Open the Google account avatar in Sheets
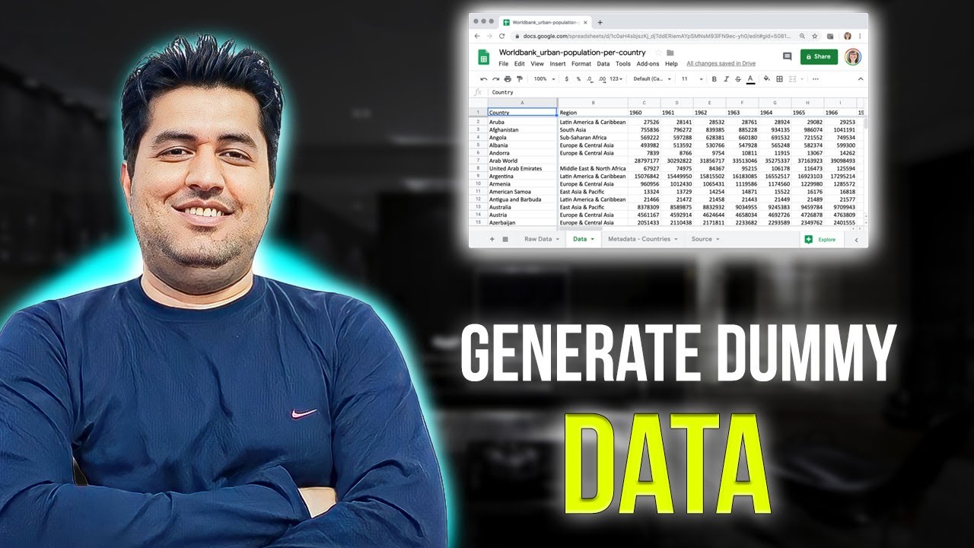This screenshot has width=974, height=548. point(853,56)
